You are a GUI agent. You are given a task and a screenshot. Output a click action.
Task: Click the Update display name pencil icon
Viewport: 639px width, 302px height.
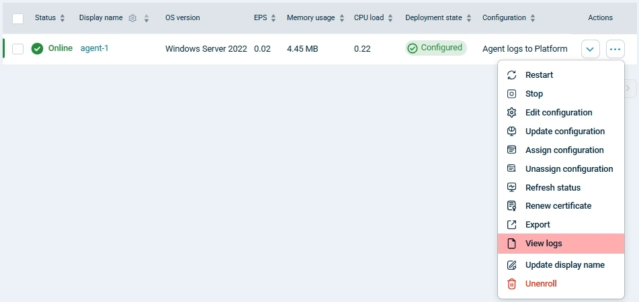click(x=511, y=265)
